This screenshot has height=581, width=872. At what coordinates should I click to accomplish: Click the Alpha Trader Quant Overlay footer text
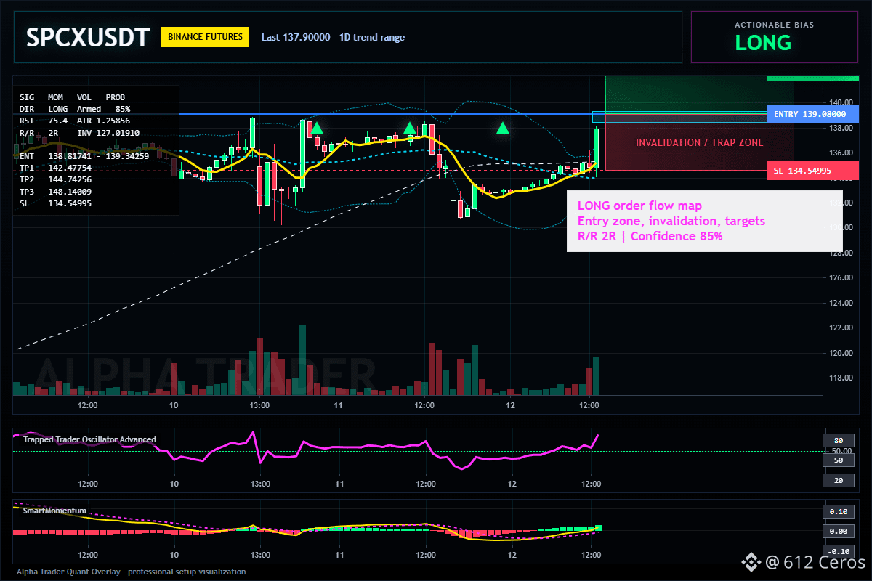(x=132, y=572)
